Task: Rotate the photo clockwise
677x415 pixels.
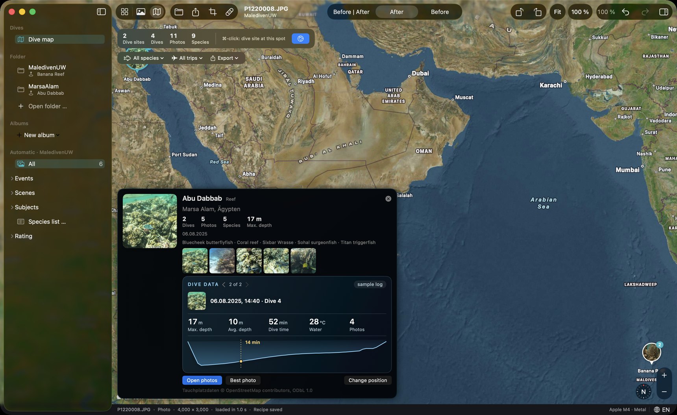Action: pos(538,12)
